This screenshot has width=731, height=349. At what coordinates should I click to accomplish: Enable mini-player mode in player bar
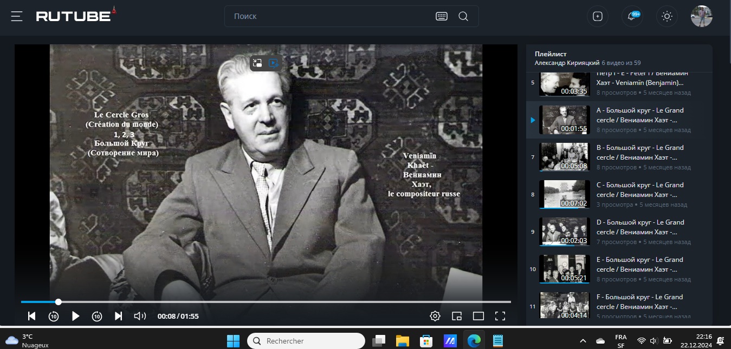tap(457, 316)
